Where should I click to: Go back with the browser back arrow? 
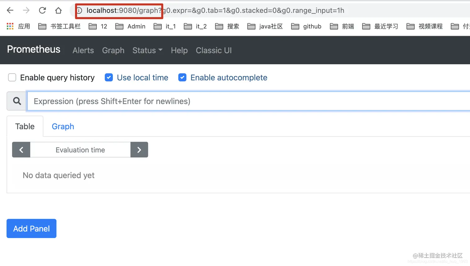10,10
